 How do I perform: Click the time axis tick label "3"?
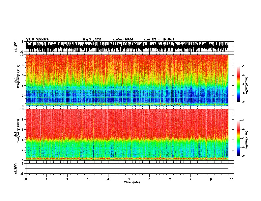[88, 179]
